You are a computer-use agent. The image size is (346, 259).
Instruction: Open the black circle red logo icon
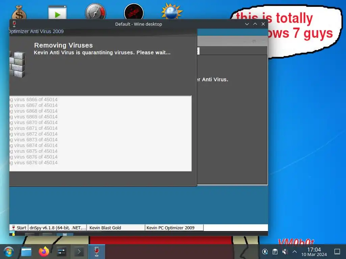point(134,12)
